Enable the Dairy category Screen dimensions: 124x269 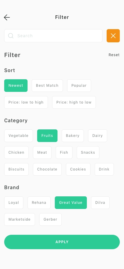click(x=97, y=135)
